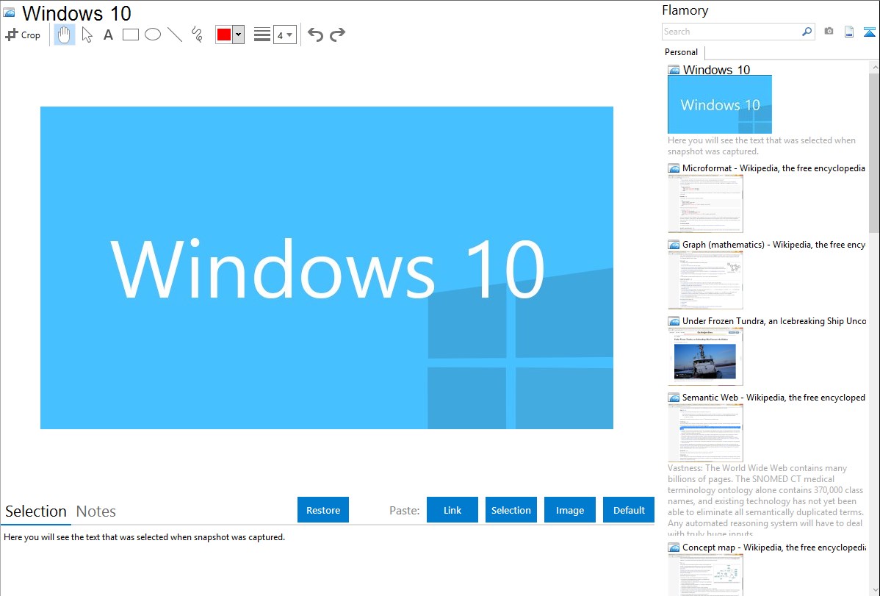The height and width of the screenshot is (596, 880).
Task: Select the straight line tool
Action: coord(175,35)
